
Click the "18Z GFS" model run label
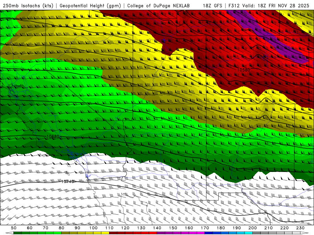pos(212,6)
